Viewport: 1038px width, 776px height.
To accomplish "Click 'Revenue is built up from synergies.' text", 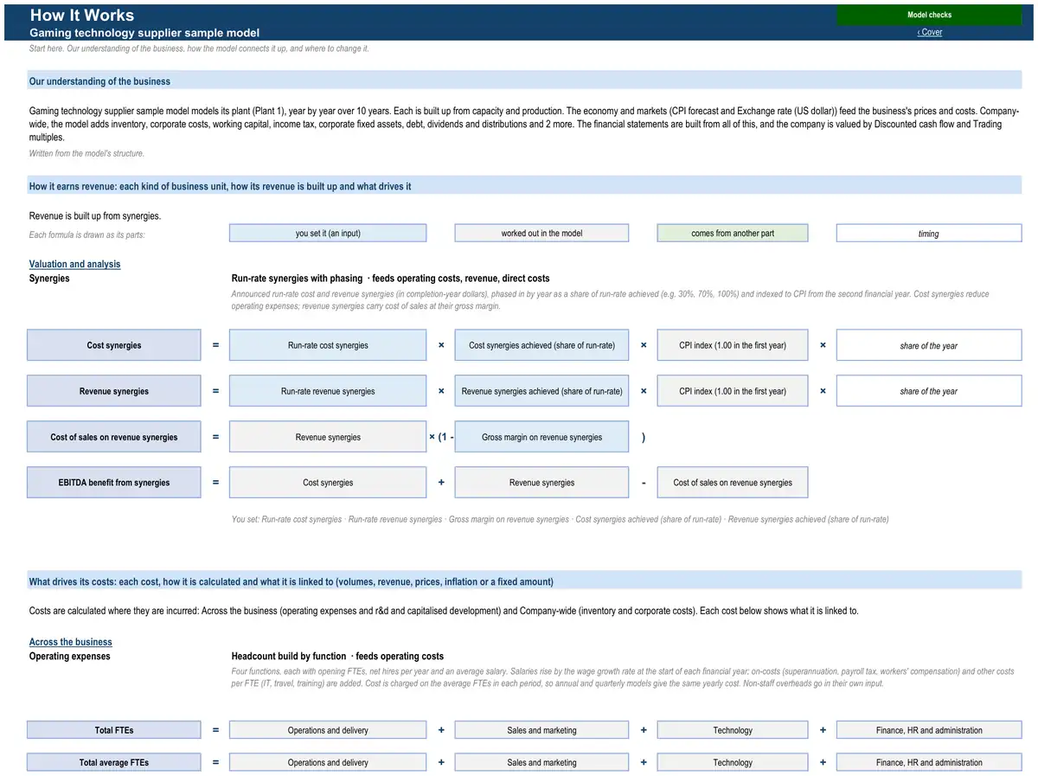I will [x=95, y=216].
